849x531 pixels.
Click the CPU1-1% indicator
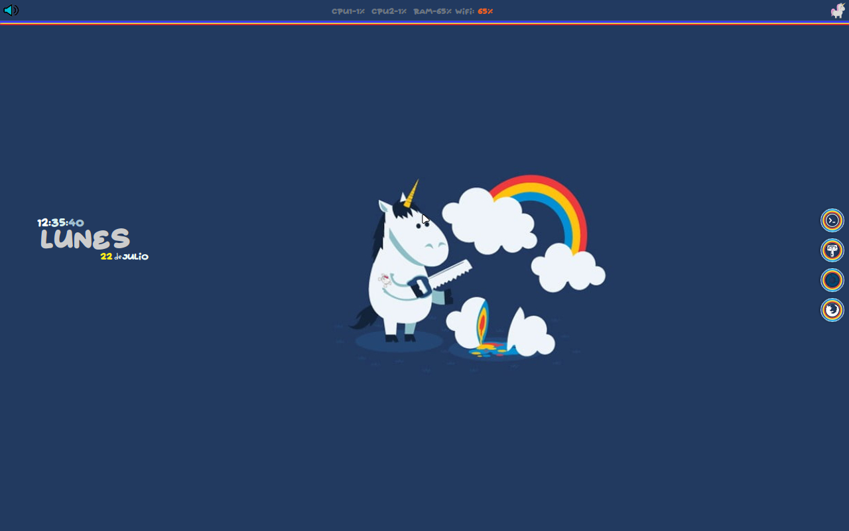click(x=348, y=11)
